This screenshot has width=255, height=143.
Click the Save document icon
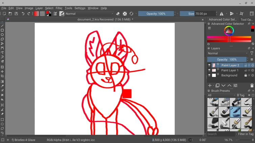coord(16,14)
